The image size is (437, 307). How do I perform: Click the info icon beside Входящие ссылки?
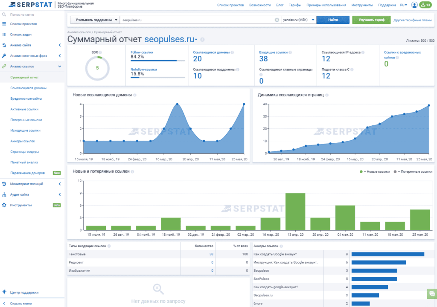290,52
